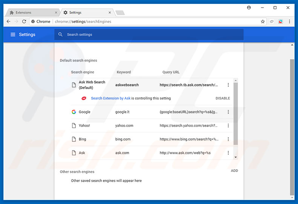The width and height of the screenshot is (298, 204).
Task: Click the search.tb.ask.com query URL
Action: tap(189, 85)
